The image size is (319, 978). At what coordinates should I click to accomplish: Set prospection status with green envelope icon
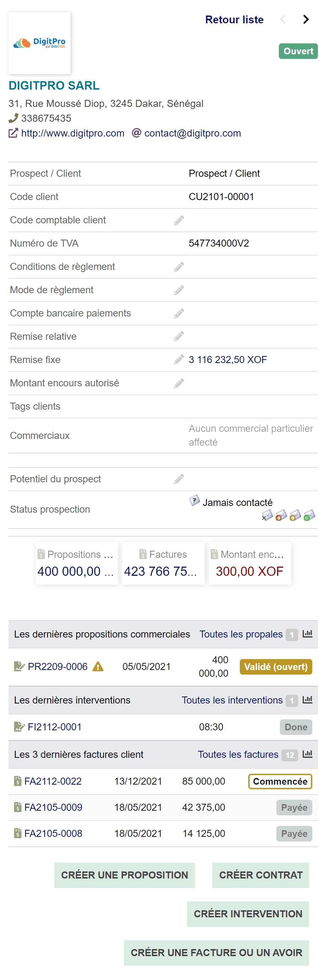309,515
